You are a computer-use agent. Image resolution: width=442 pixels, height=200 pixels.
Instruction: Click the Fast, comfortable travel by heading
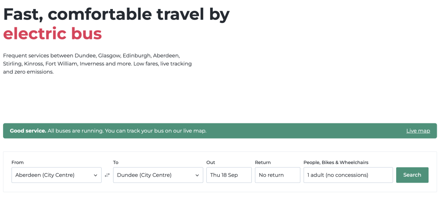116,14
